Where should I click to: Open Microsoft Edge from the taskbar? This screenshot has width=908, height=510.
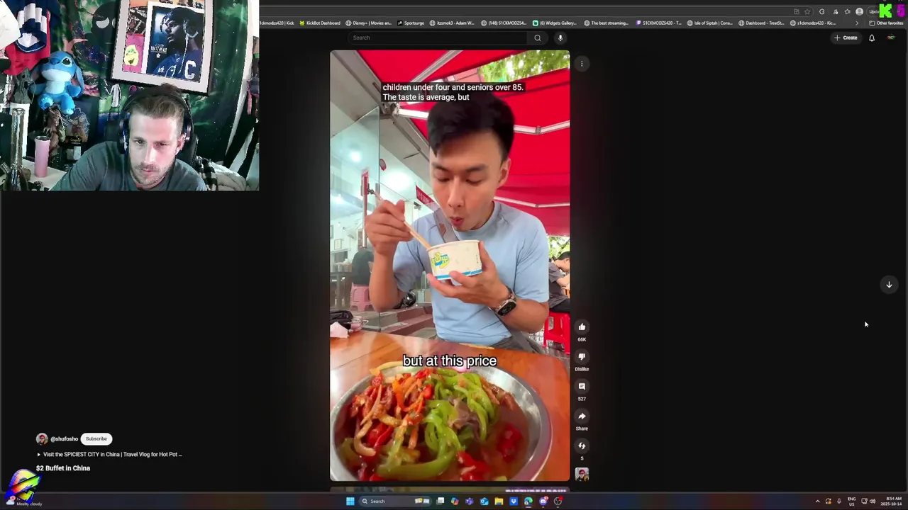click(x=528, y=501)
